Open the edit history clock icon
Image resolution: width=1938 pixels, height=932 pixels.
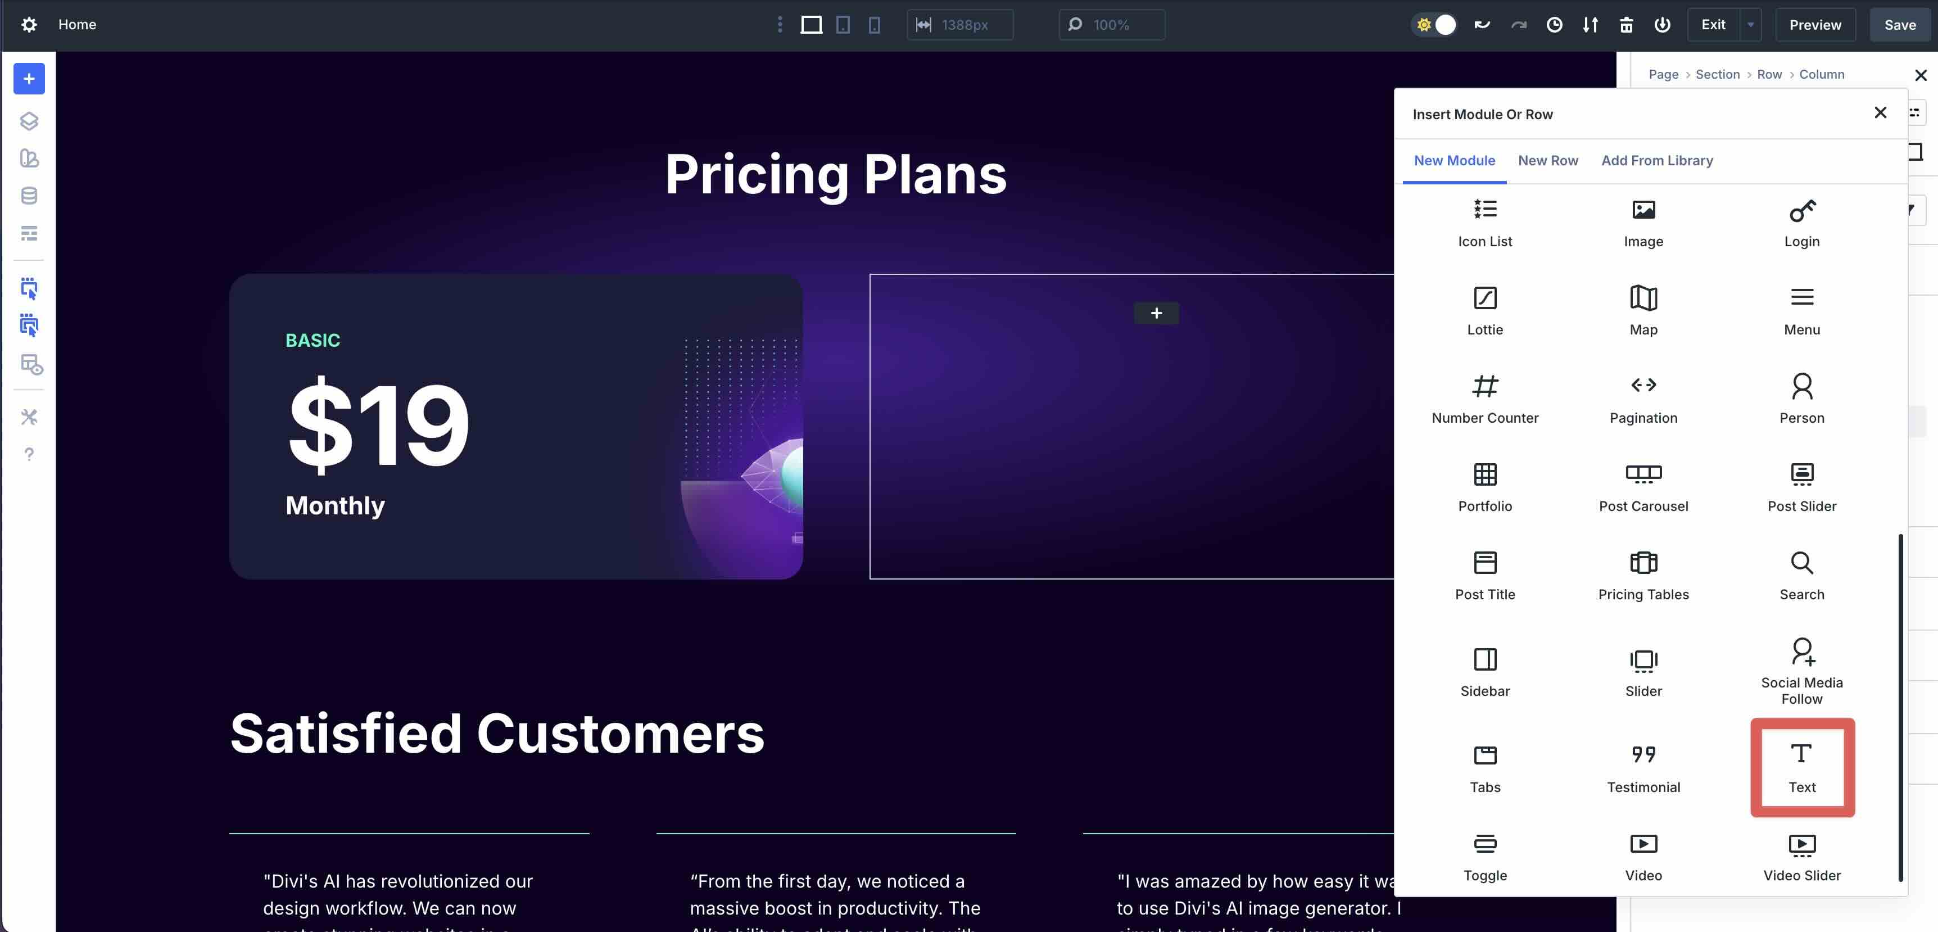point(1554,25)
